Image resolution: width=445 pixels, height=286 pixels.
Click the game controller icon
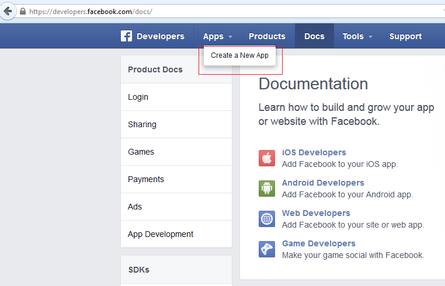(x=267, y=249)
